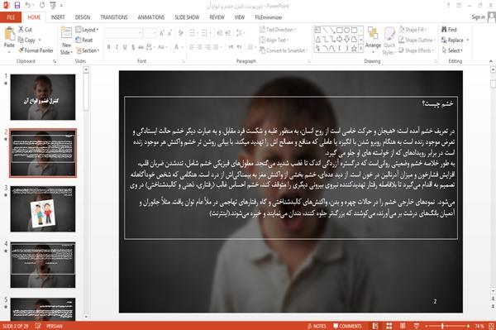Viewport: 496px width, 330px height.
Task: Toggle Underline formatting
Action: pyautogui.click(x=125, y=47)
